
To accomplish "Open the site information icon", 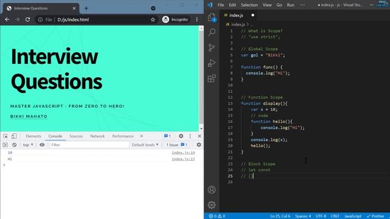I will point(40,19).
